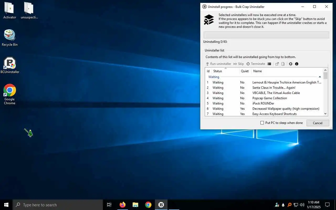
Task: Sort the list by Id column header
Action: (208, 71)
